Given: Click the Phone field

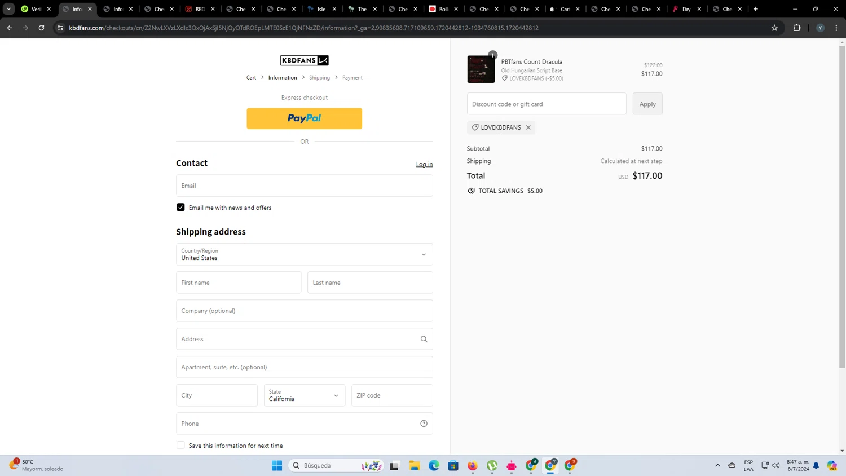Looking at the screenshot, I should (304, 424).
